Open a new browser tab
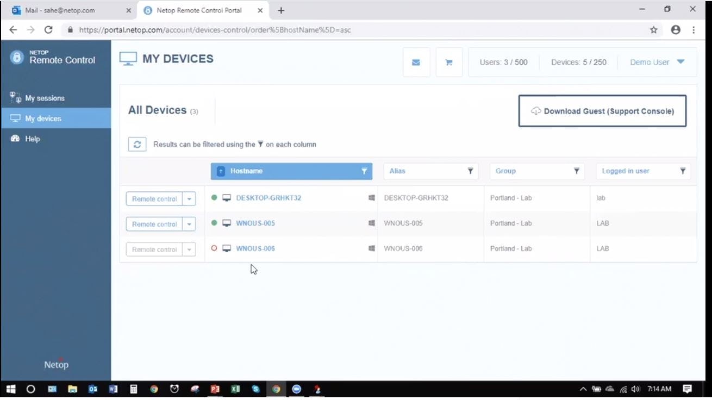Image resolution: width=712 pixels, height=400 pixels. pyautogui.click(x=281, y=10)
